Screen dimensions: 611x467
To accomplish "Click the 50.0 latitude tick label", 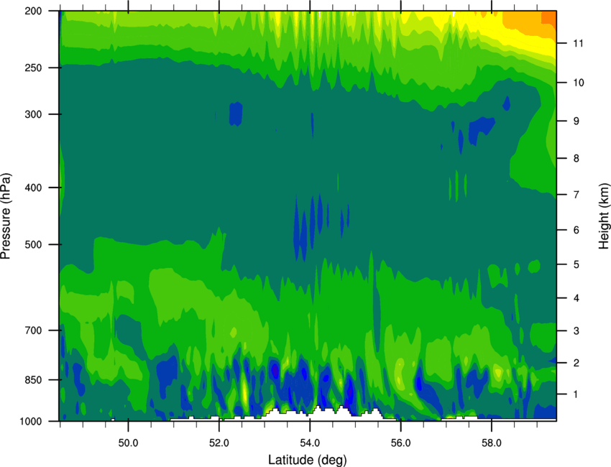I will [128, 443].
